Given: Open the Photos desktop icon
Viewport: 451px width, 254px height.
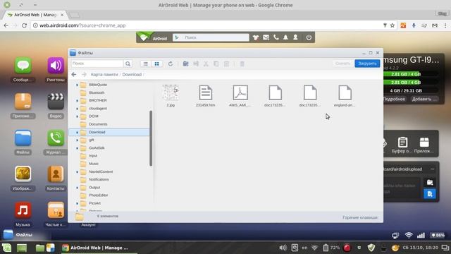Looking at the screenshot, I should click(23, 174).
